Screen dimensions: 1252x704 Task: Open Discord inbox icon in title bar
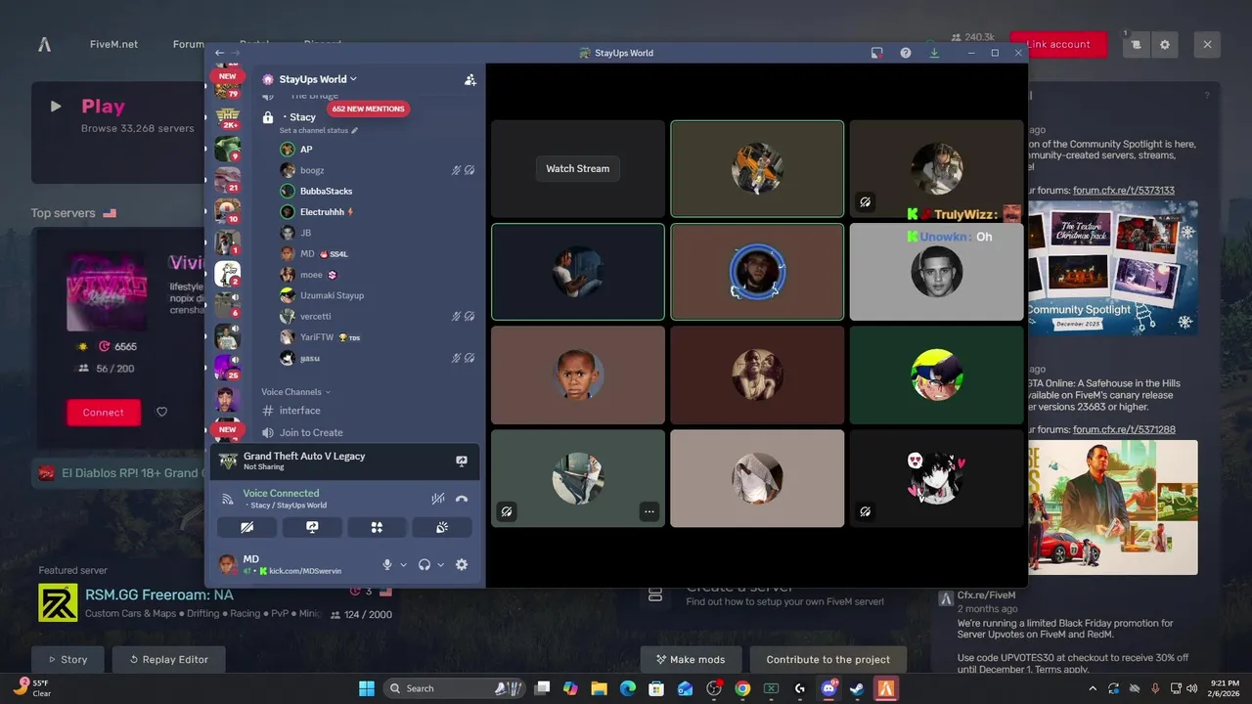click(x=877, y=53)
